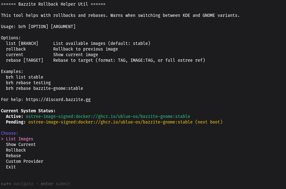Click the 'Current System Status:' heading
Screen dimensions: 286x189
pos(28,111)
